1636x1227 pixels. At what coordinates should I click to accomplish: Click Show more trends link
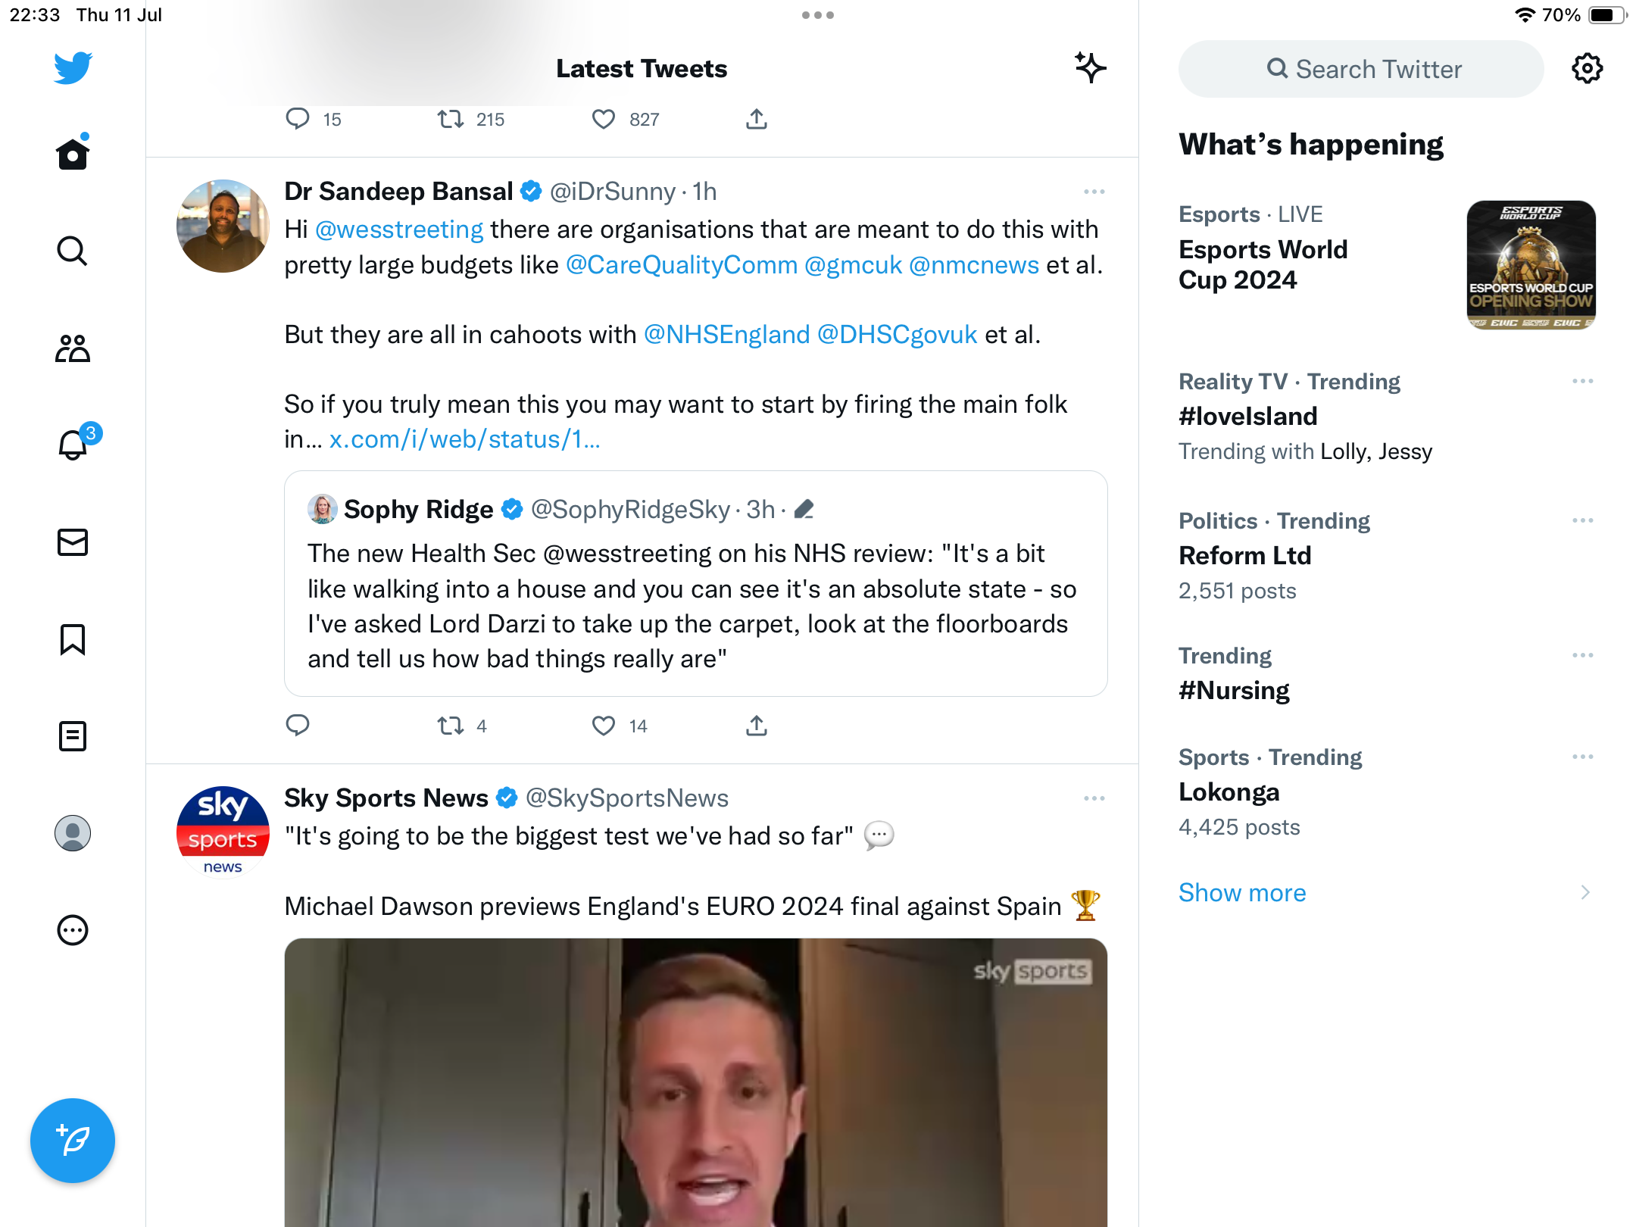[1242, 892]
